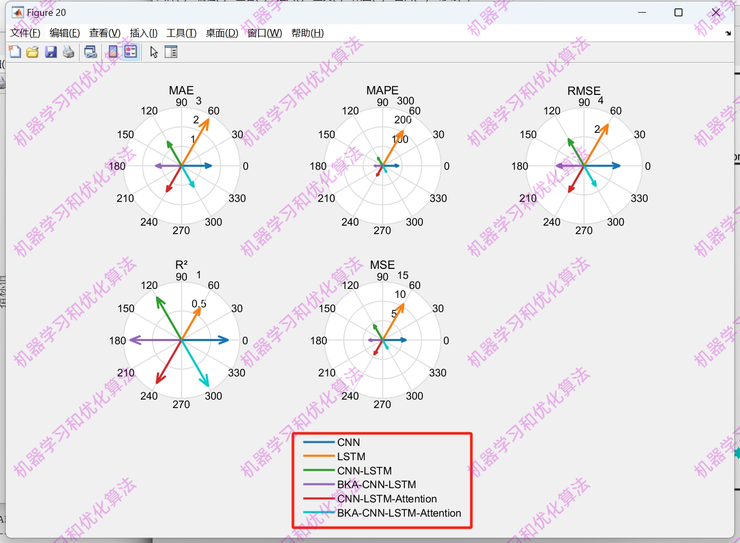
Task: Click the 270 angle label under MAE plot
Action: (182, 230)
